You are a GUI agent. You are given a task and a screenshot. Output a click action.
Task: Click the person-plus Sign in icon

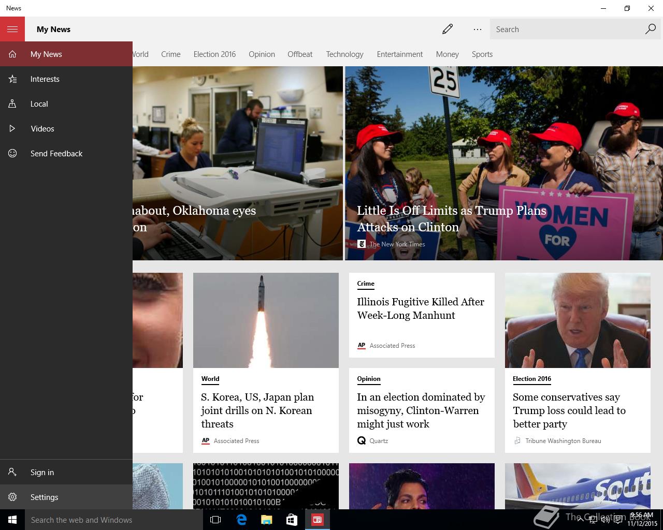click(x=12, y=472)
